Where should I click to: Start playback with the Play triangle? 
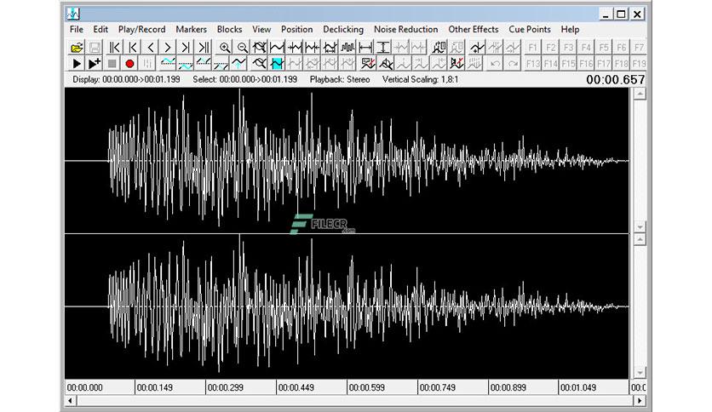[x=77, y=64]
